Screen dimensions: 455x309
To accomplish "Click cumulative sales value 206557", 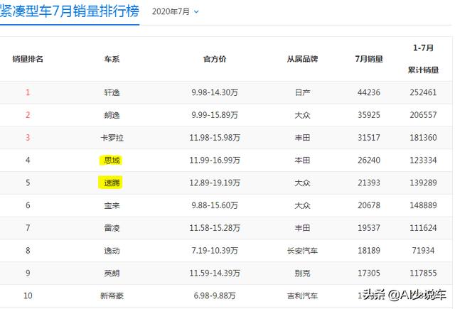I will [423, 115].
